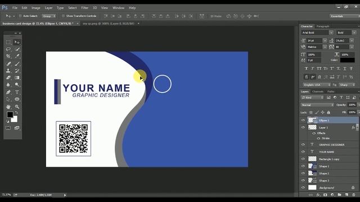Screen dimensions: 360x202
Task: Open the Image menu
Action: pyautogui.click(x=36, y=8)
